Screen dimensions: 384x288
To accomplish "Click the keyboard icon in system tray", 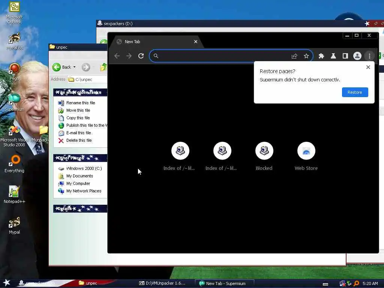I will (325, 284).
